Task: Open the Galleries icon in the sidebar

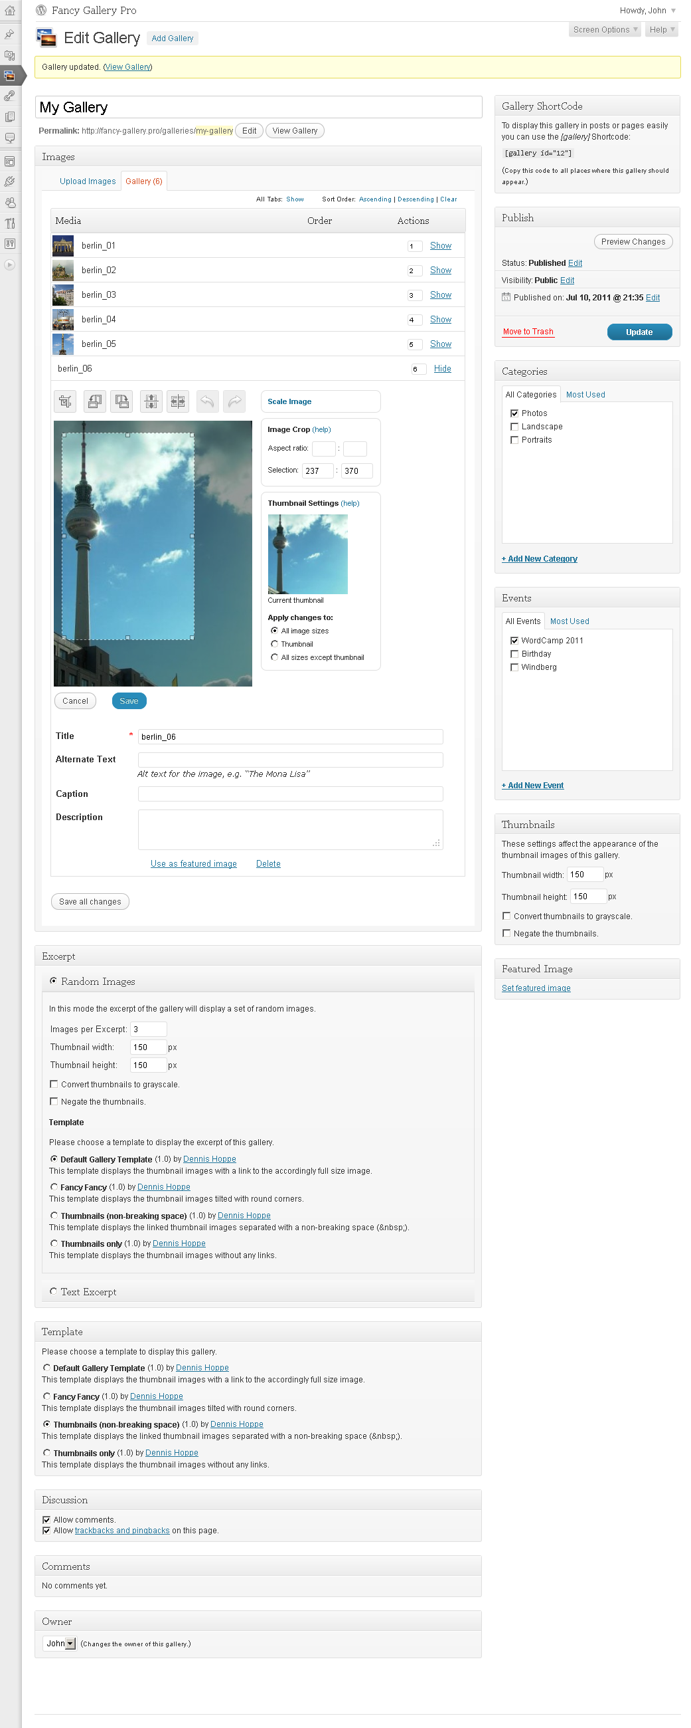Action: pyautogui.click(x=9, y=75)
